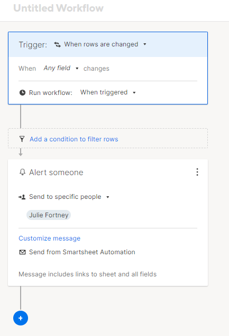This screenshot has height=336, width=229.
Task: Open the Customize message link
Action: pos(49,238)
